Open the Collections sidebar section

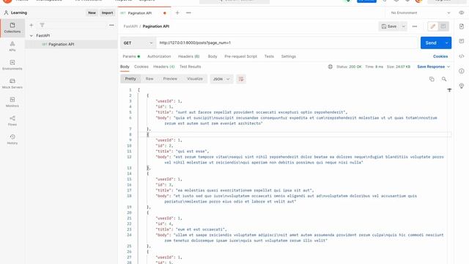tap(12, 28)
